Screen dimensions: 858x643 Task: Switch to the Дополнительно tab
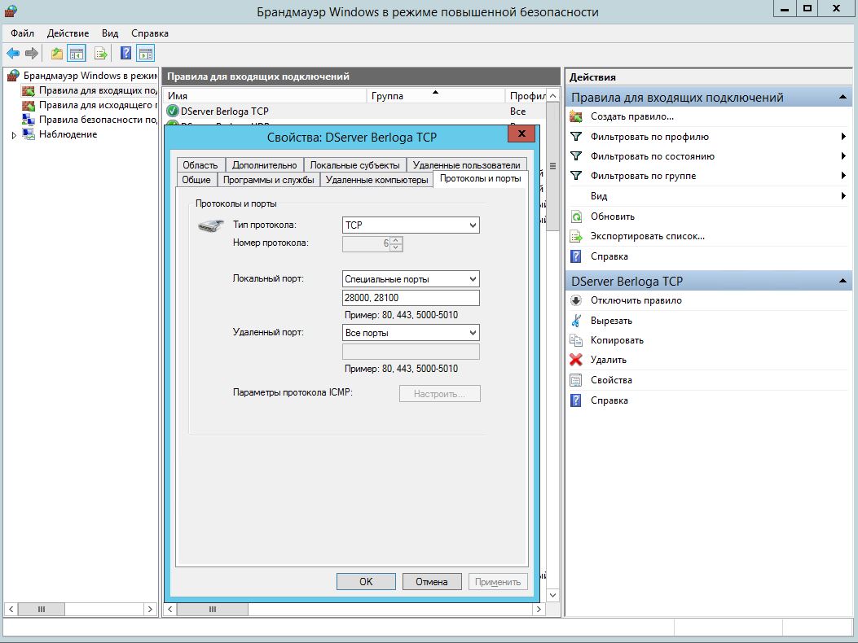[x=264, y=165]
